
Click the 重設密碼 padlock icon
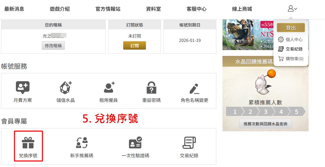151,88
